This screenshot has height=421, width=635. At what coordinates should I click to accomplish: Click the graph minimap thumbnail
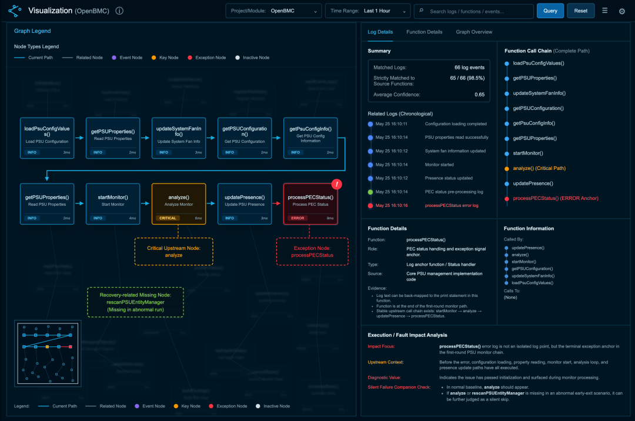coord(48,353)
